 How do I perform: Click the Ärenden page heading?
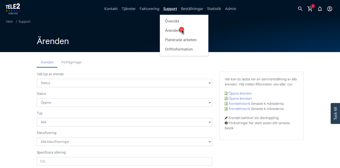[53, 41]
